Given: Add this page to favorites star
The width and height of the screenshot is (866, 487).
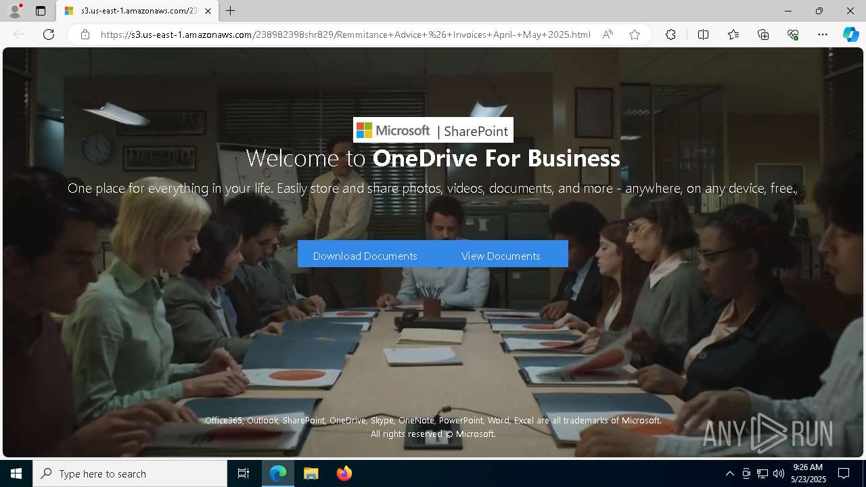Looking at the screenshot, I should (635, 34).
